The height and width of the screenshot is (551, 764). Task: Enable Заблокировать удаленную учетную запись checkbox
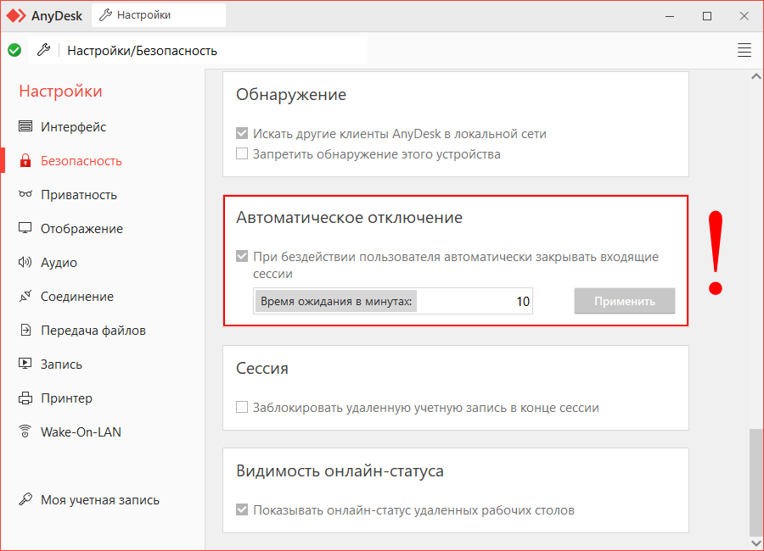tap(242, 408)
